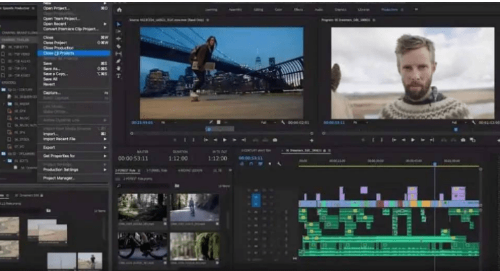
Task: Open Program monitor wrench settings
Action: (474, 123)
